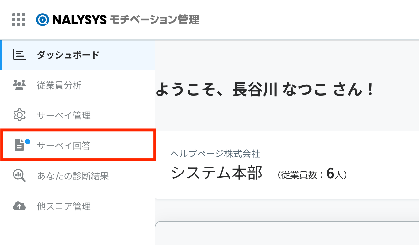
Task: Click the 従業員数 6人 employee count text
Action: pos(312,174)
